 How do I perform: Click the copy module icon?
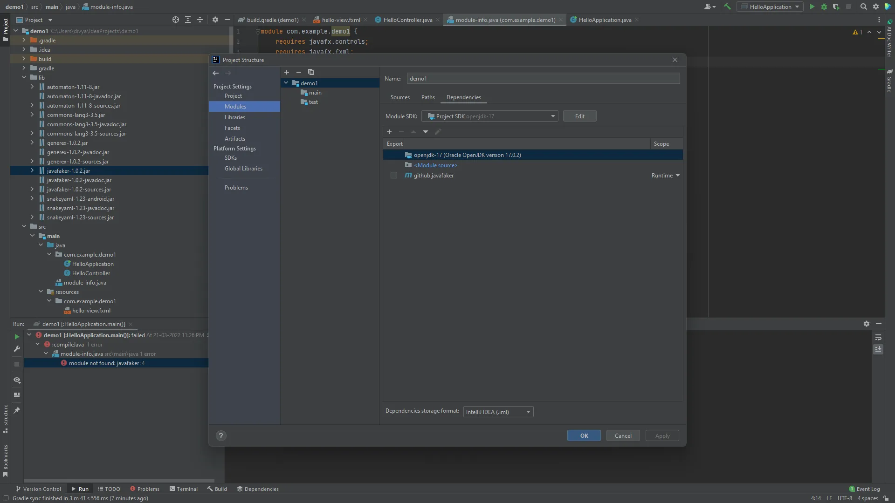(311, 72)
